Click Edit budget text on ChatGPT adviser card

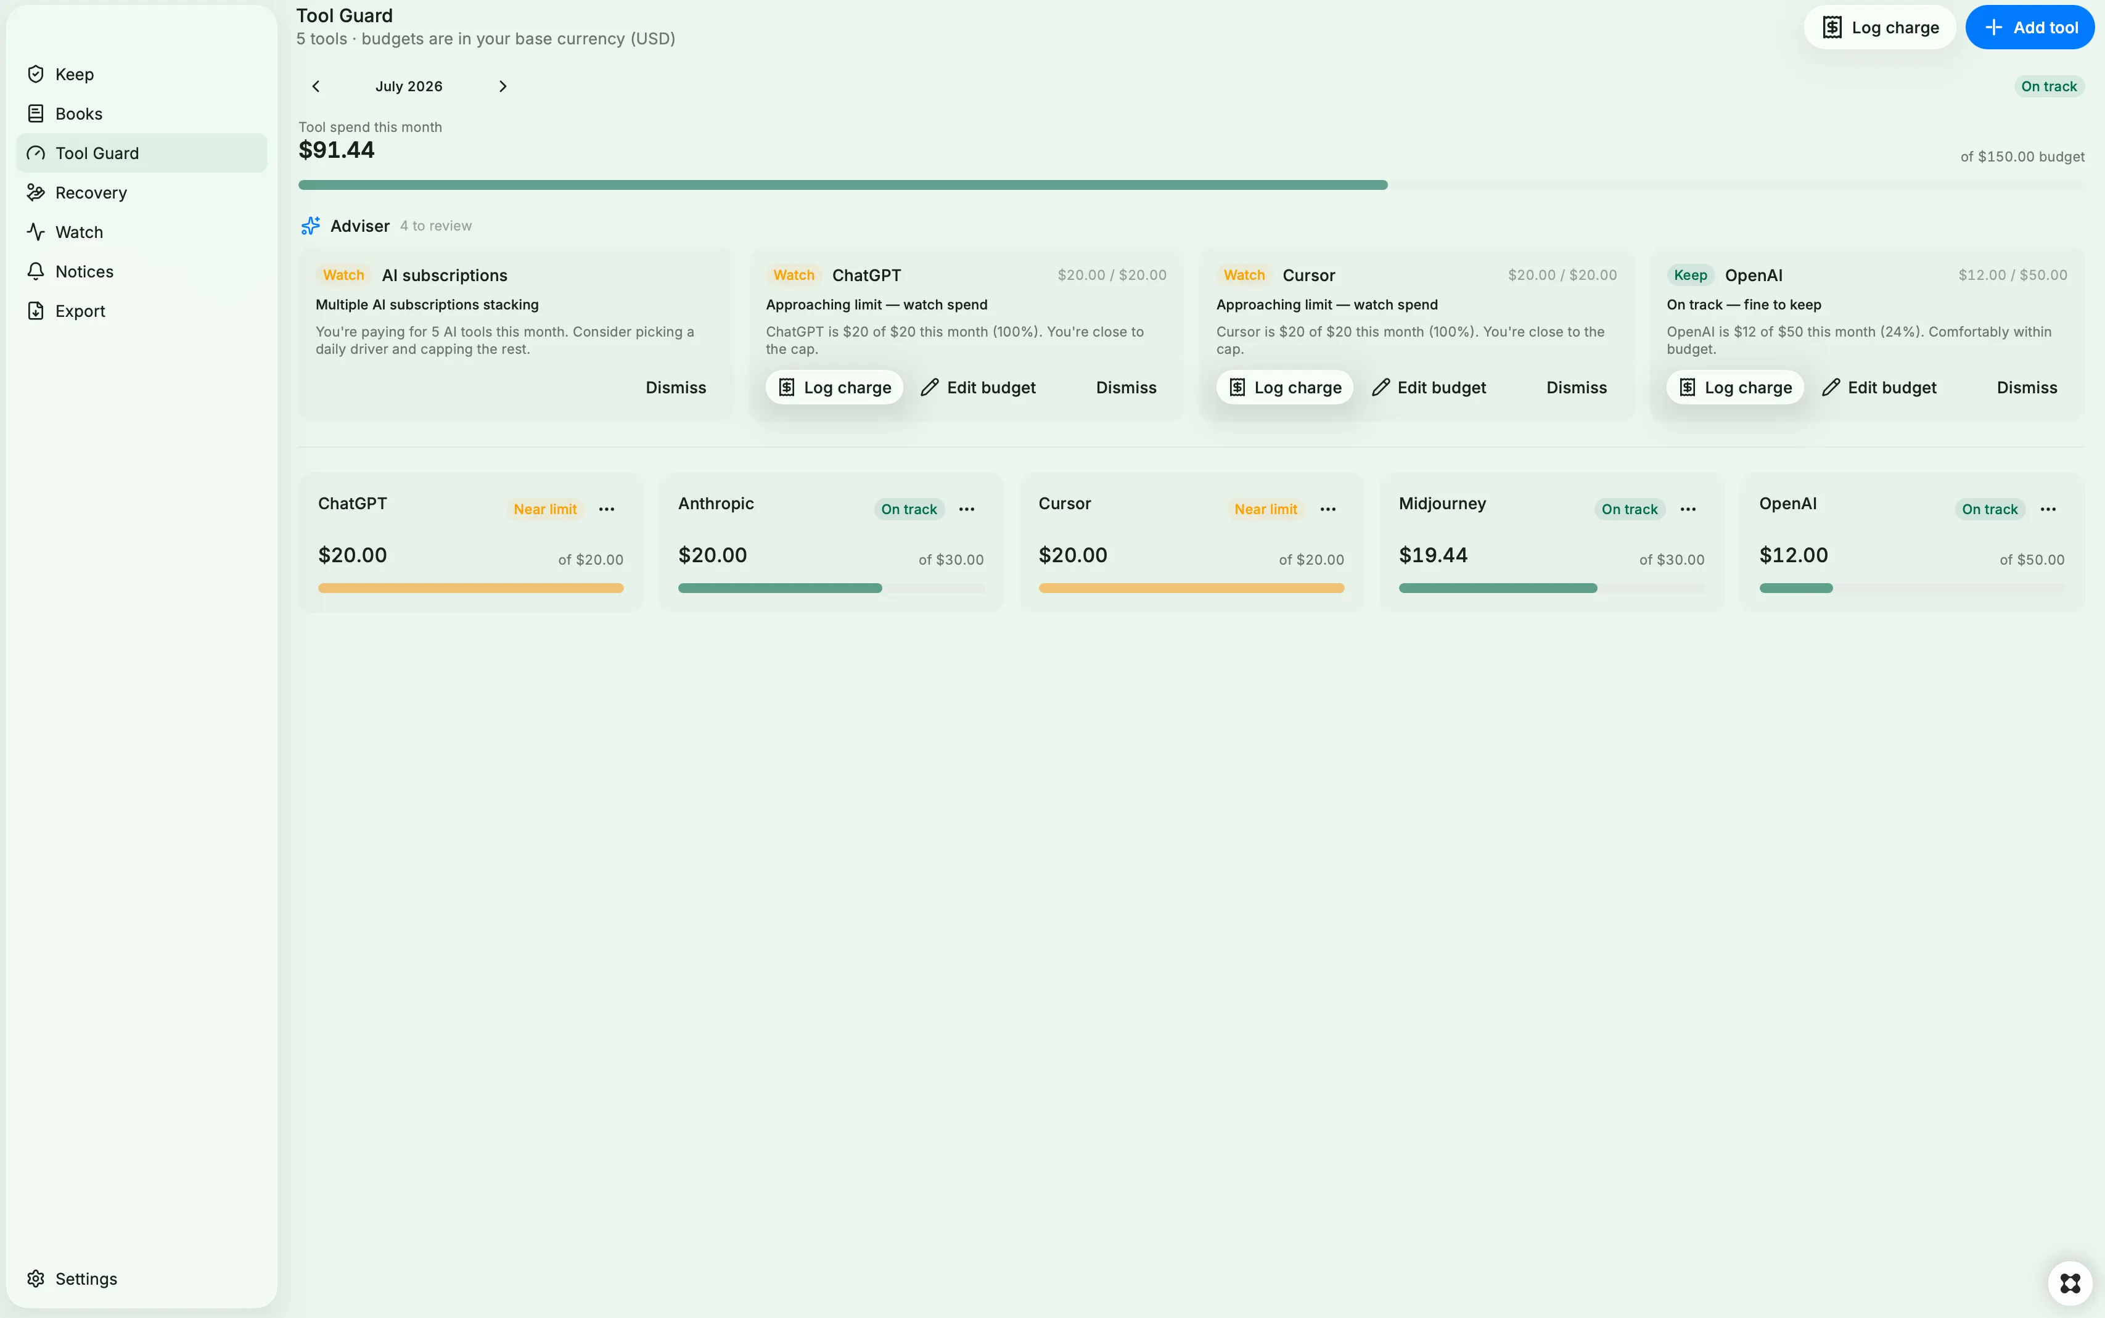(991, 388)
